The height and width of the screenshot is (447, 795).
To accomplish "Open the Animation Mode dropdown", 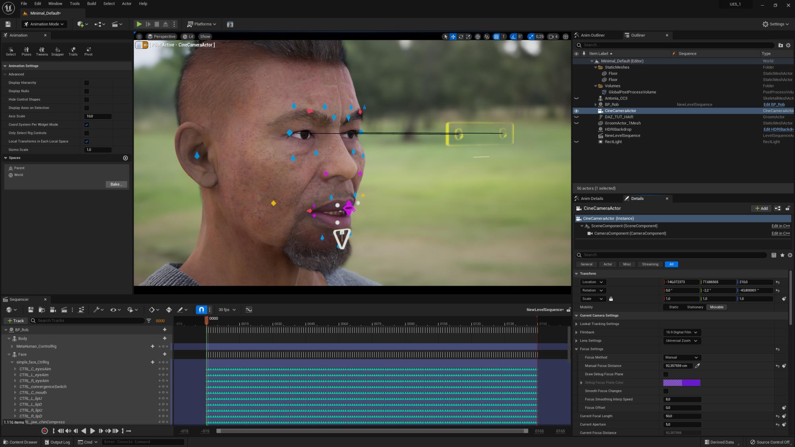I will pos(44,24).
